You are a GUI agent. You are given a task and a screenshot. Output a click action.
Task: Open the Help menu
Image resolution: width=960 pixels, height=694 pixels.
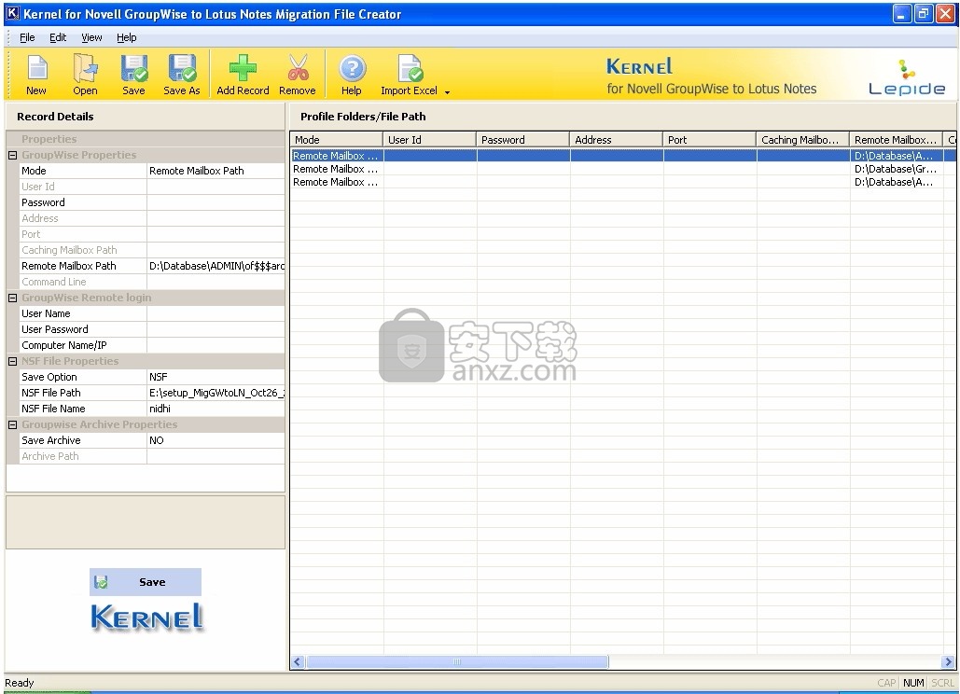click(127, 37)
